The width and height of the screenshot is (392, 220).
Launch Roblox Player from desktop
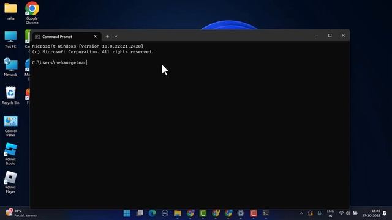(x=10, y=182)
